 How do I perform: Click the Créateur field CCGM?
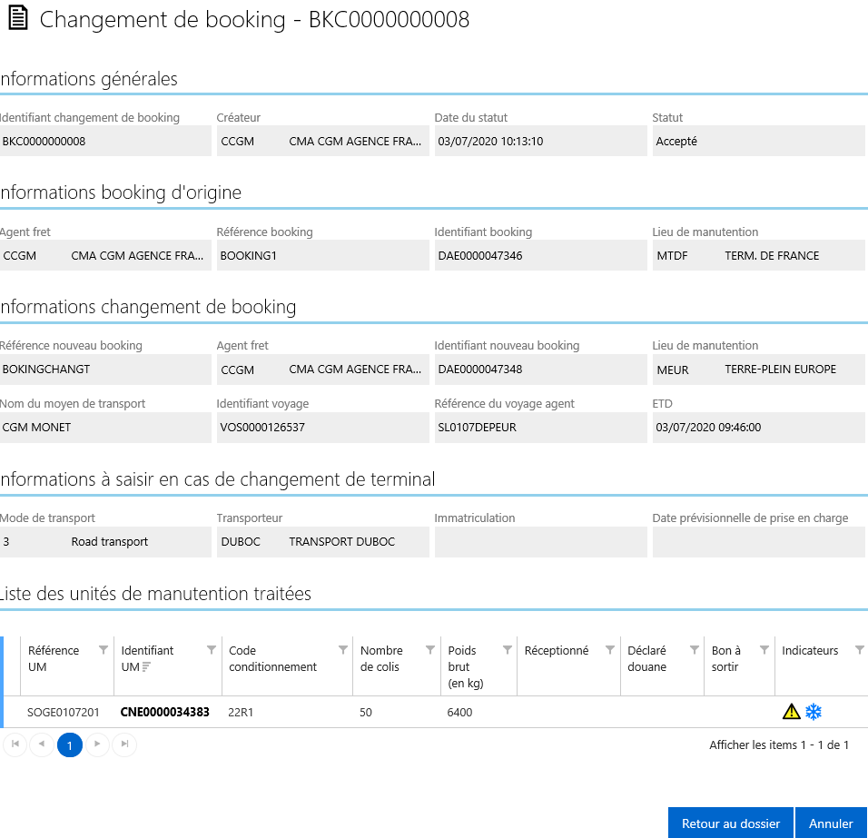[x=322, y=141]
